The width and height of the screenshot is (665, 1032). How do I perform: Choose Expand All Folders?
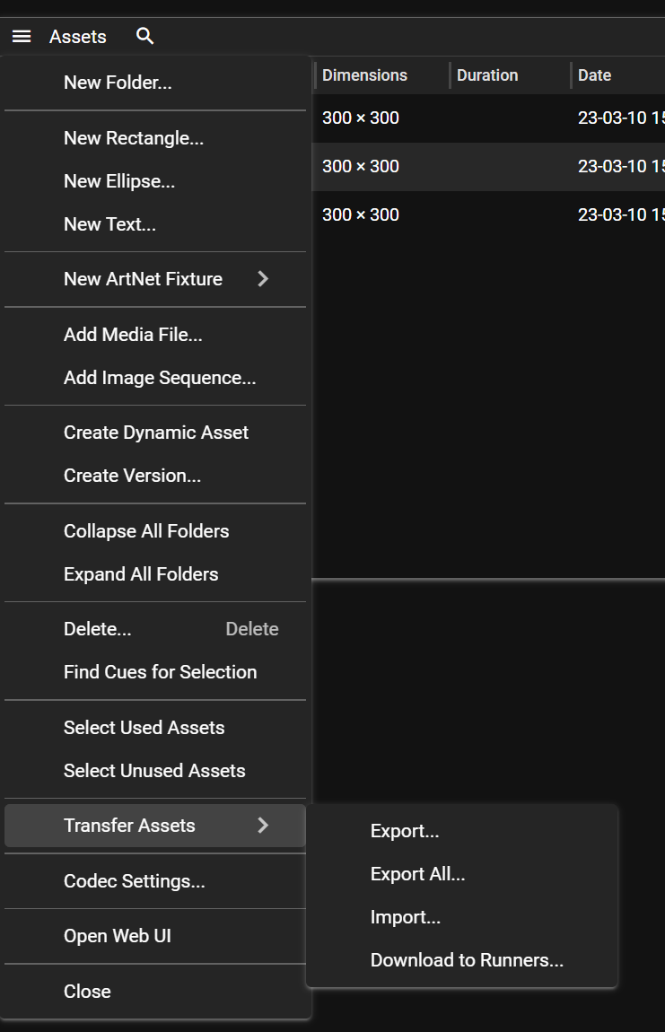(x=155, y=574)
